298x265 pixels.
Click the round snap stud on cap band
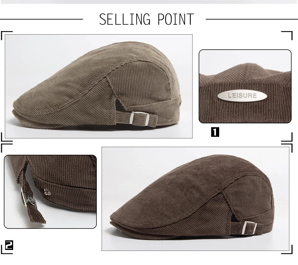click(x=47, y=192)
